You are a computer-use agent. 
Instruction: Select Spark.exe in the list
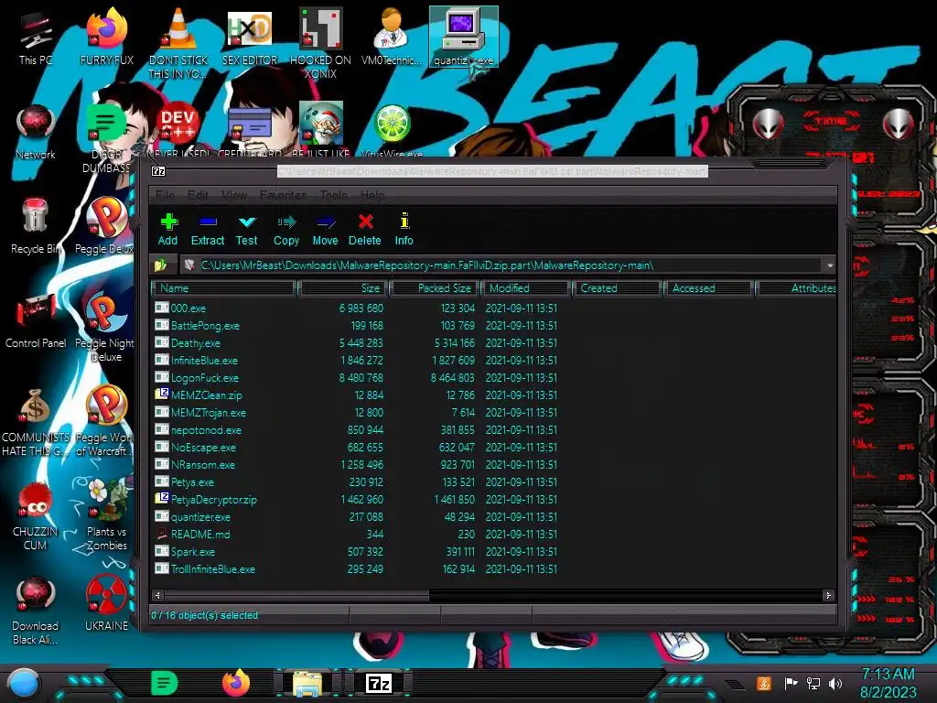pos(356,551)
